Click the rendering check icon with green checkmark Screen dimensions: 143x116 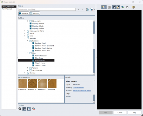pos(123,7)
